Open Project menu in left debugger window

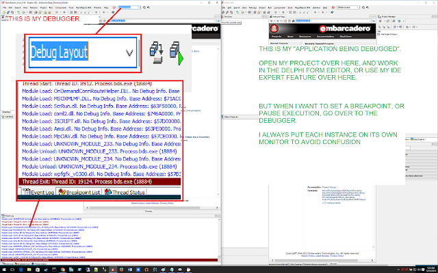pyautogui.click(x=43, y=8)
